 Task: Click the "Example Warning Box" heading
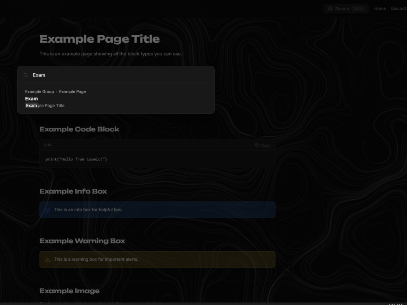pos(82,241)
